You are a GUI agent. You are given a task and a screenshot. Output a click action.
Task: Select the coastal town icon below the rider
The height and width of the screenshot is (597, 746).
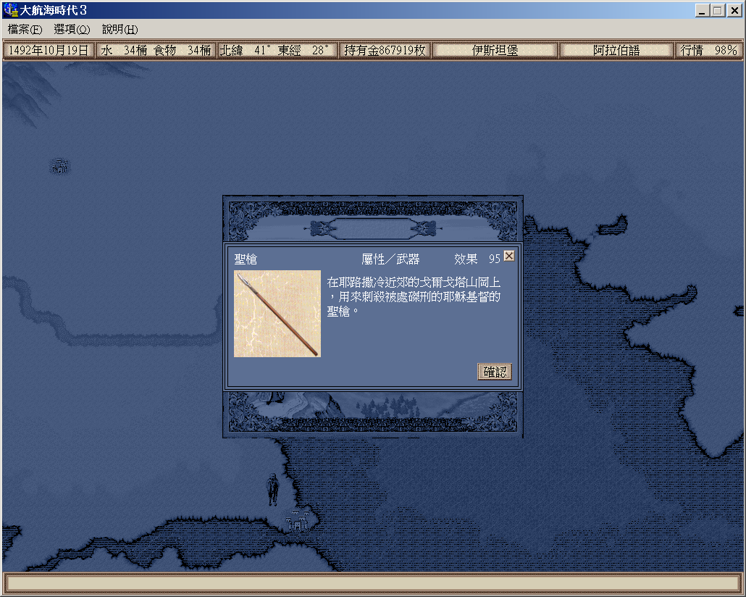[298, 520]
